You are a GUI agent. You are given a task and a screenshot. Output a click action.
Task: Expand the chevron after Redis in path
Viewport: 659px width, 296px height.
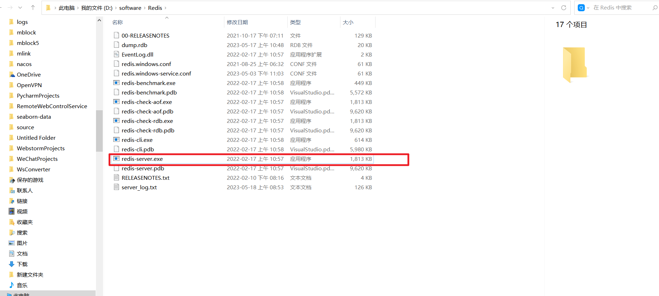pos(166,8)
